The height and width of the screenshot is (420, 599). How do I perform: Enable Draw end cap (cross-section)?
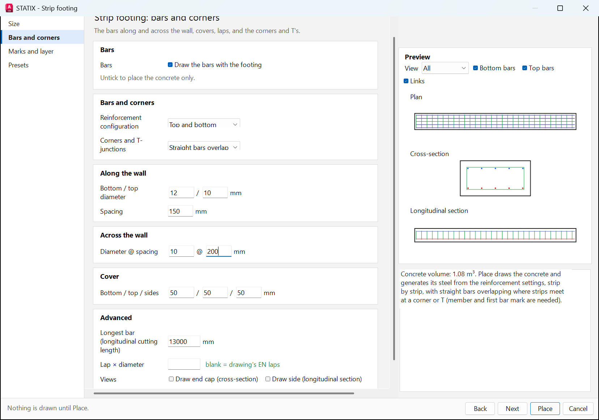coord(213,379)
